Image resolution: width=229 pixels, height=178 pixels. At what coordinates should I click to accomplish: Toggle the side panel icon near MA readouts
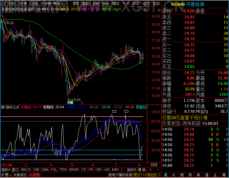click(x=144, y=9)
